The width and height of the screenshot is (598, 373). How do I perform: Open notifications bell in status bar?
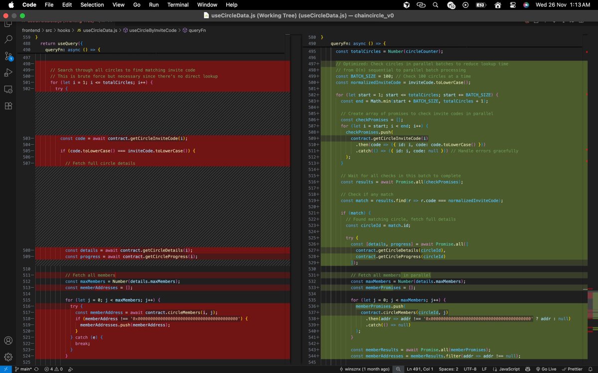(591, 369)
